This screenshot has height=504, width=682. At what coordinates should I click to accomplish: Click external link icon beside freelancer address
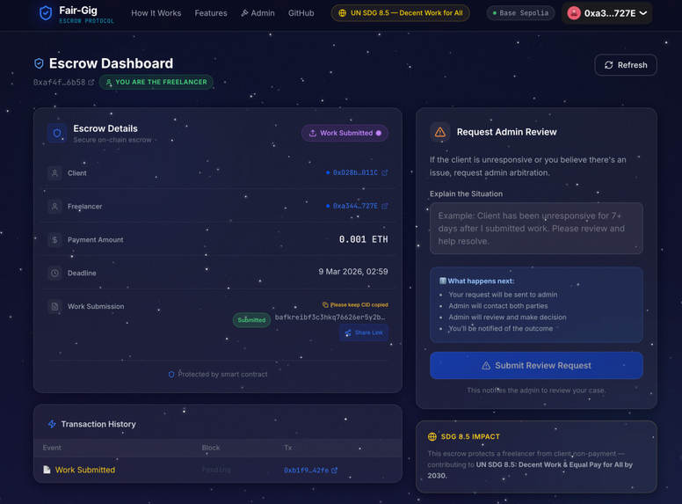point(384,206)
